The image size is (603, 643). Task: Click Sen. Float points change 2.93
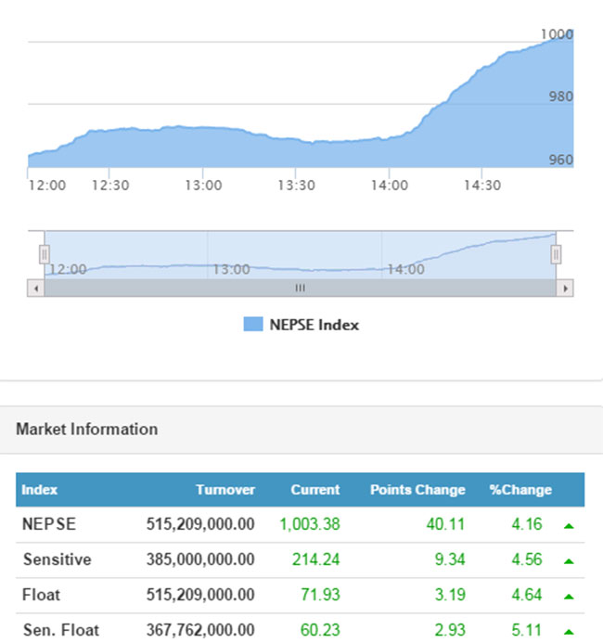tap(450, 630)
